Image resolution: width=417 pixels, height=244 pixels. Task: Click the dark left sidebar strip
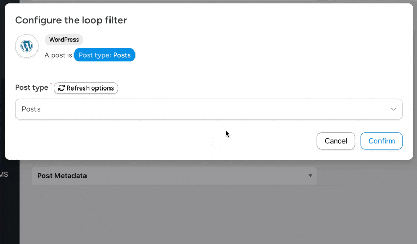pyautogui.click(x=9, y=208)
